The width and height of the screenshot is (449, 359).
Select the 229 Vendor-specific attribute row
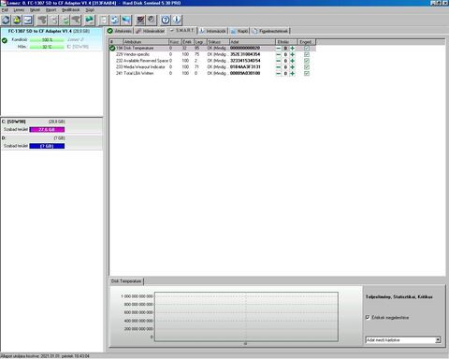pyautogui.click(x=212, y=54)
